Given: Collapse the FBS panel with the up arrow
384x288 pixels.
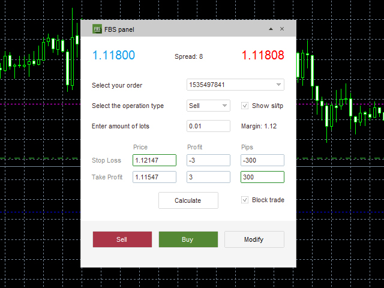Looking at the screenshot, I should [271, 29].
